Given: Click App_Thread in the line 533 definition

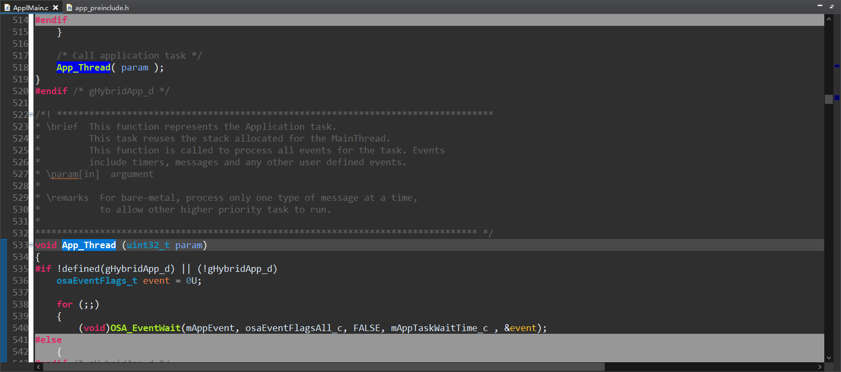Looking at the screenshot, I should (89, 245).
